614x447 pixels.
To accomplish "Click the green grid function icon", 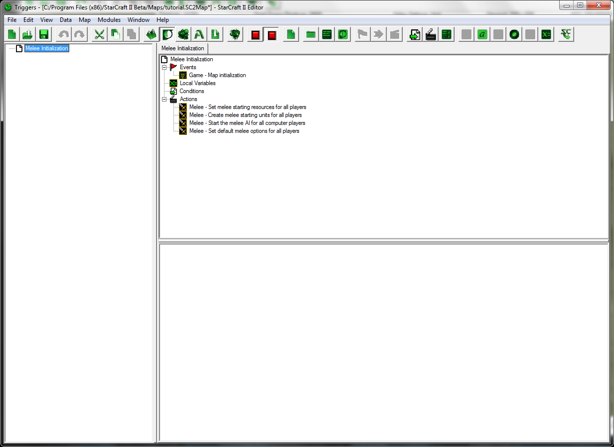I will [x=447, y=34].
